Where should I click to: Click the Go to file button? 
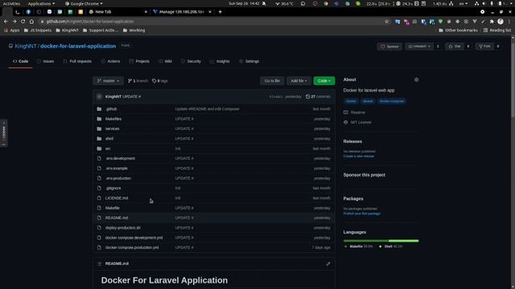click(272, 81)
